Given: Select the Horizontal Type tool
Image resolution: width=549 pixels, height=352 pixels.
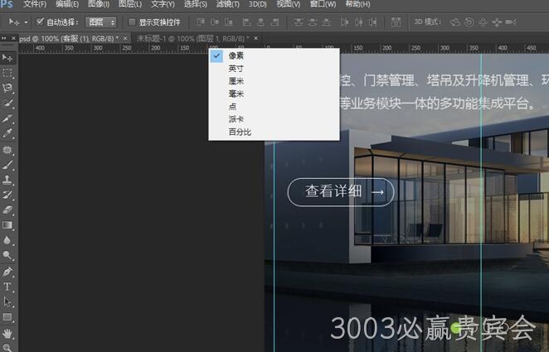Looking at the screenshot, I should (x=7, y=287).
